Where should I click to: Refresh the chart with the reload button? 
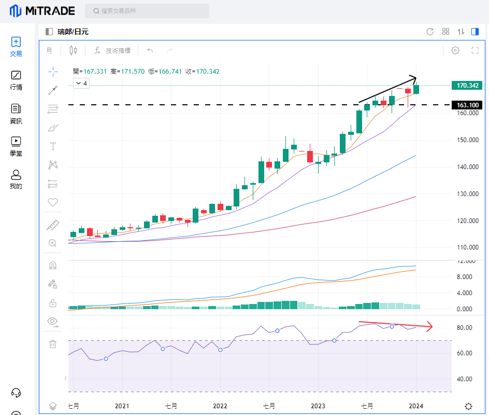pyautogui.click(x=430, y=32)
